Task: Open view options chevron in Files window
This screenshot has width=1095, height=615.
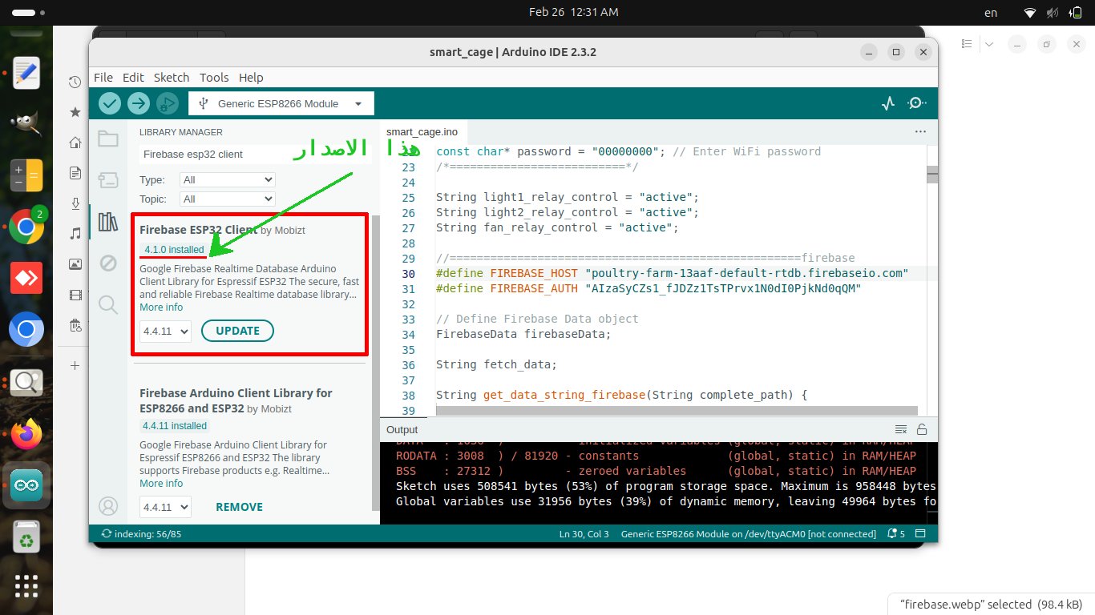Action: point(989,44)
